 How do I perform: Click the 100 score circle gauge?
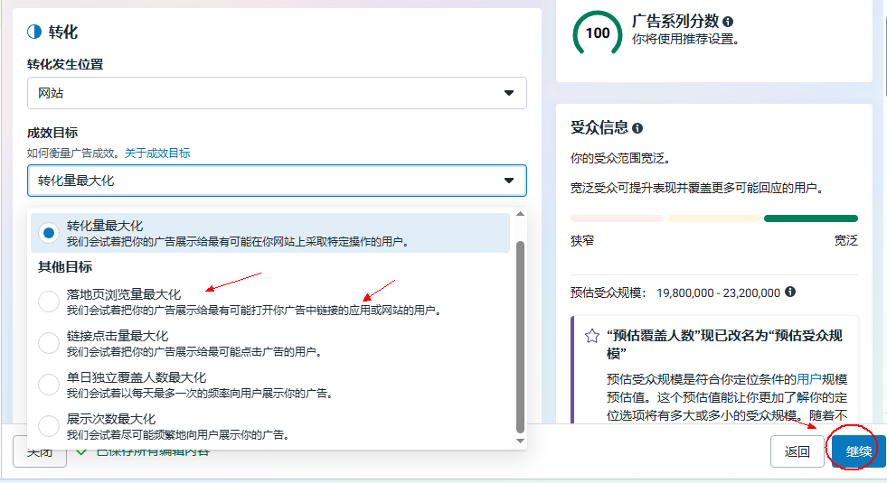(x=598, y=33)
